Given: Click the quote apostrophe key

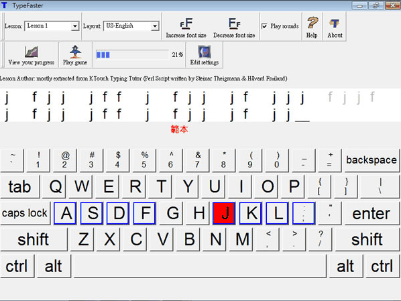Looking at the screenshot, I should [x=330, y=213].
